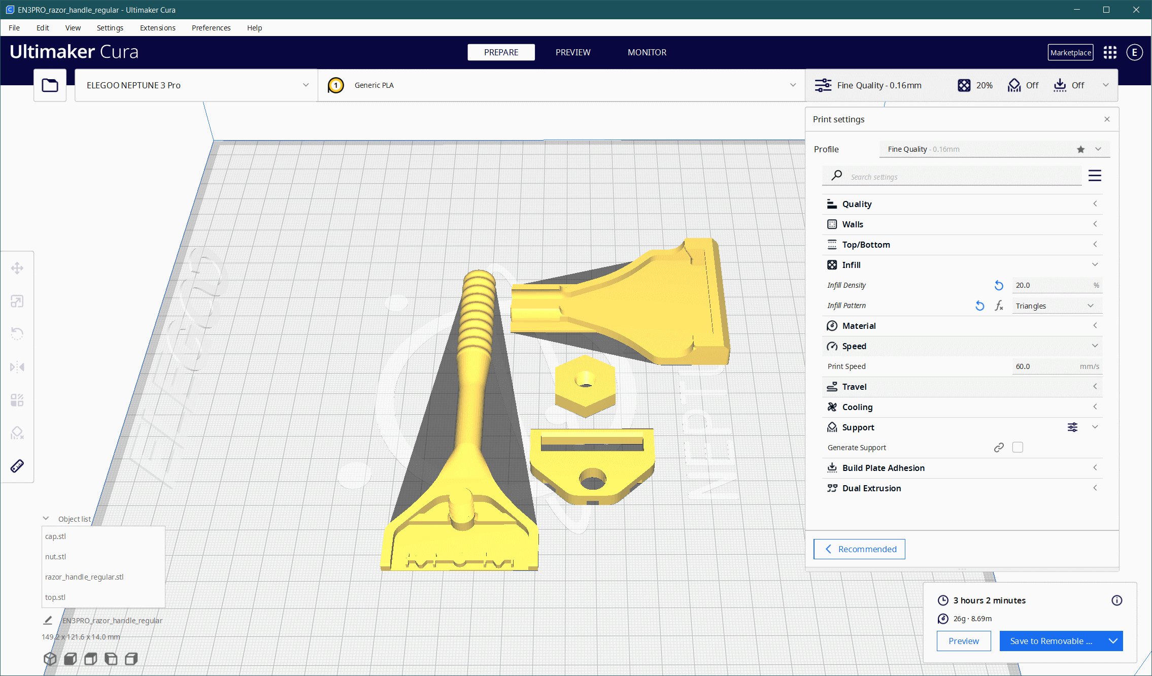
Task: Collapse the Infill settings category
Action: [962, 265]
